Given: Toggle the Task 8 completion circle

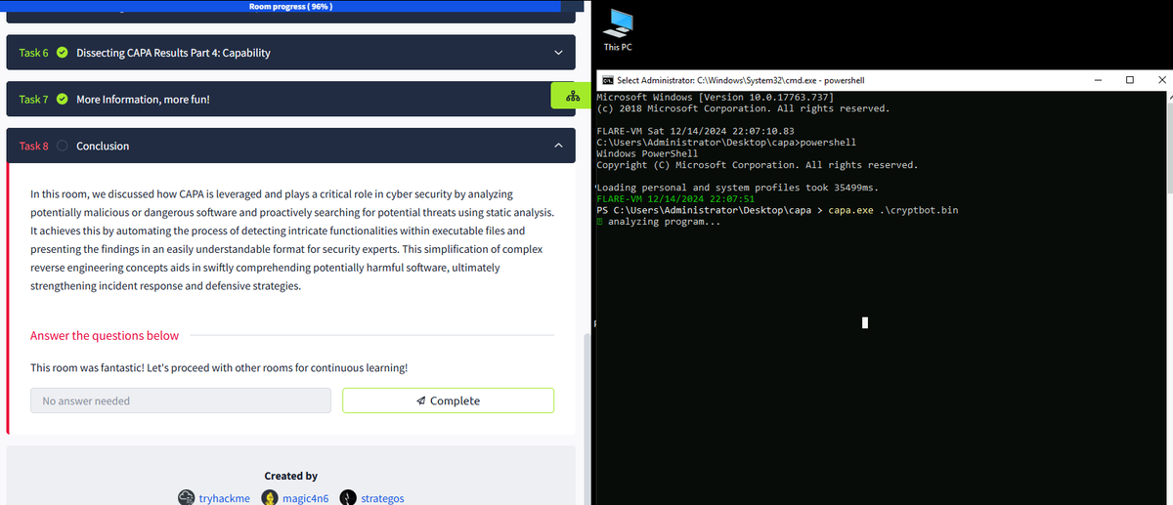Looking at the screenshot, I should coord(63,147).
